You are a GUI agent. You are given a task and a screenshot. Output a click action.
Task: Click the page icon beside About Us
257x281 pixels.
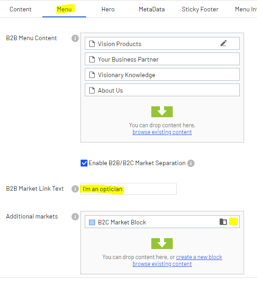[92, 90]
